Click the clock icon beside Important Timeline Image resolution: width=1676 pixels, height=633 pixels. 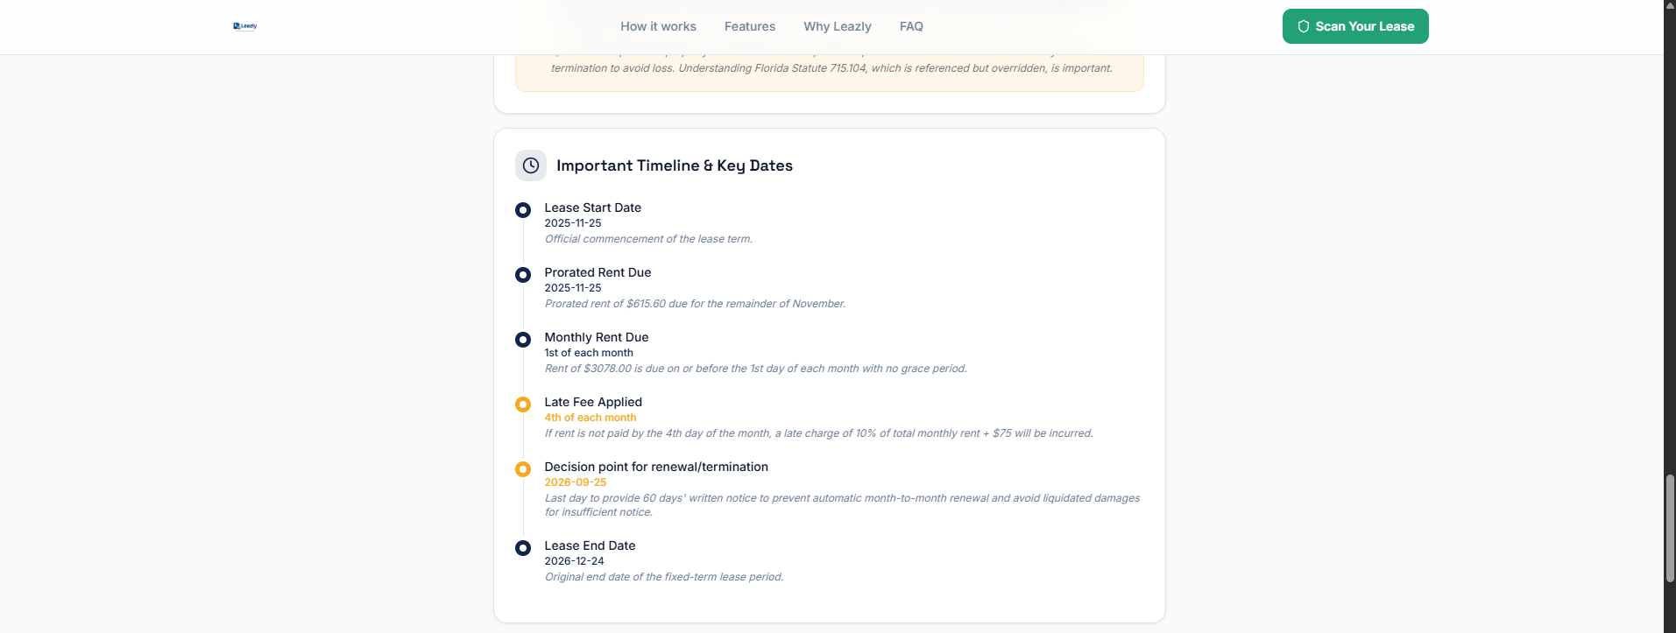click(531, 165)
